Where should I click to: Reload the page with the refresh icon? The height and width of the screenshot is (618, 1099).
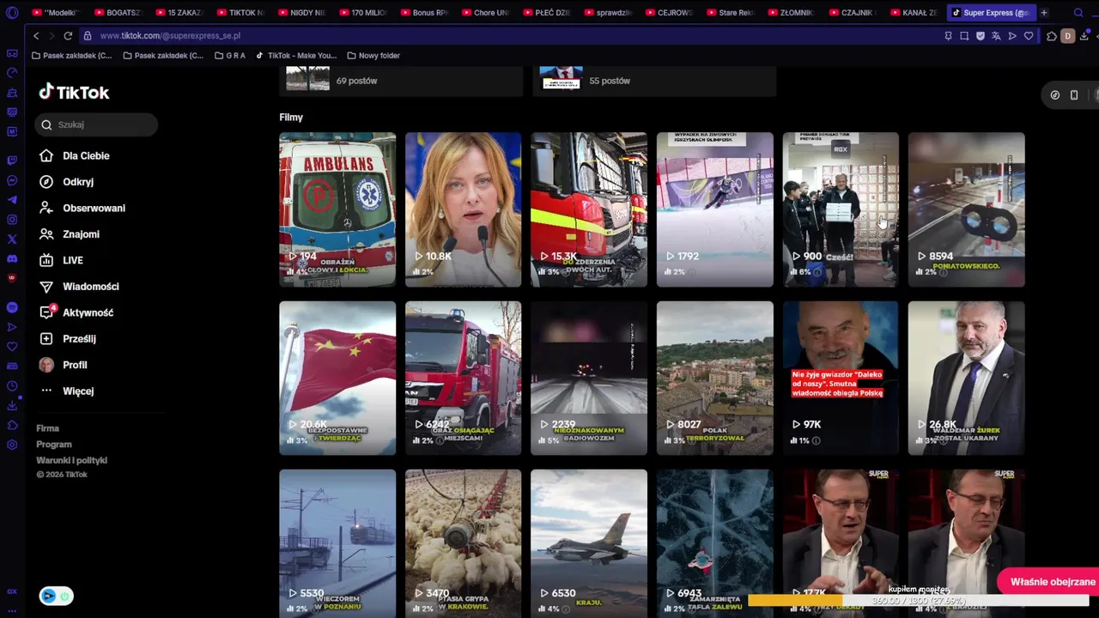click(68, 36)
